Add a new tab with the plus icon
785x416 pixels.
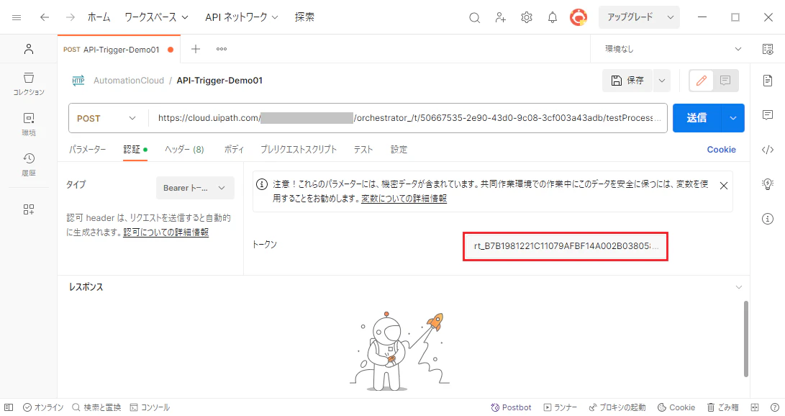click(x=196, y=49)
